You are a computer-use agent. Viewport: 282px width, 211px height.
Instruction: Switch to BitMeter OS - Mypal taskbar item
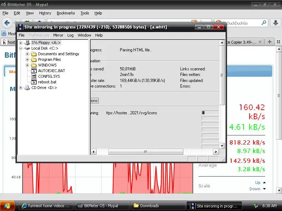pyautogui.click(x=102, y=206)
